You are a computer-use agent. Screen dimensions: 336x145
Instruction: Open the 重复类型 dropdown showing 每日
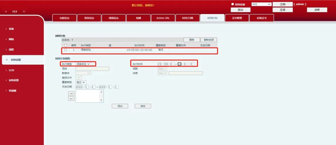pos(81,82)
